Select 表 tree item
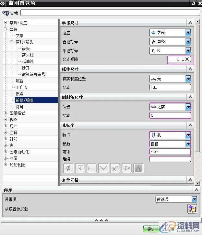Image resolution: width=202 pixels, height=235 pixels. click(x=11, y=145)
